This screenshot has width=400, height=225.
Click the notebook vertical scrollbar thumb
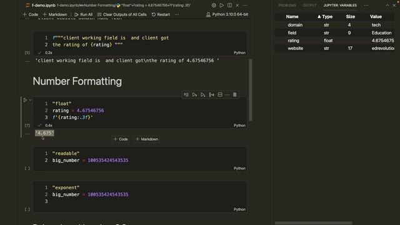click(x=250, y=90)
